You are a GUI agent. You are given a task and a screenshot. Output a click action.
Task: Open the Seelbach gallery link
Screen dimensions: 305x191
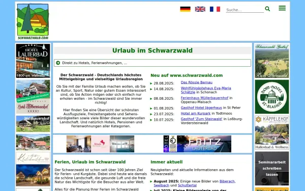coord(161,185)
